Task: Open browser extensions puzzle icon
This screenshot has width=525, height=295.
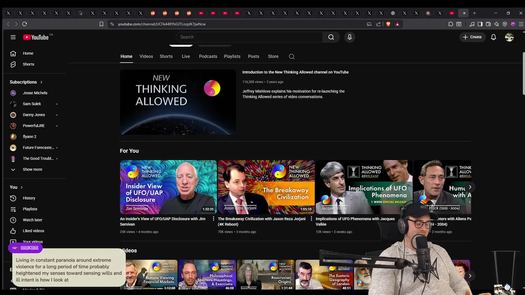Action: click(450, 24)
